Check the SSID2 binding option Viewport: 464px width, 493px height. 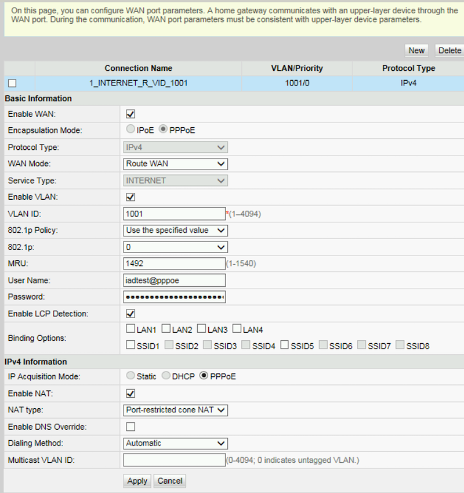(x=169, y=345)
